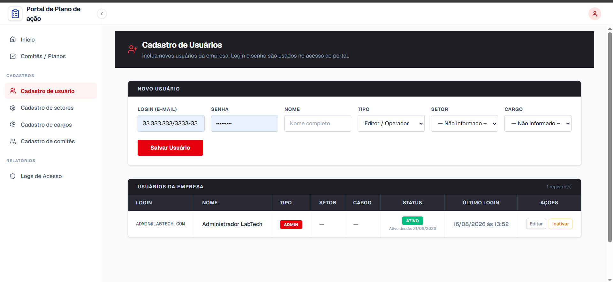Click the vertical page scrollbar
Screen dimensions: 613x282
[610, 137]
